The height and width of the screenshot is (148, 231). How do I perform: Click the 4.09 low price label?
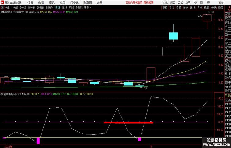pos(145,88)
